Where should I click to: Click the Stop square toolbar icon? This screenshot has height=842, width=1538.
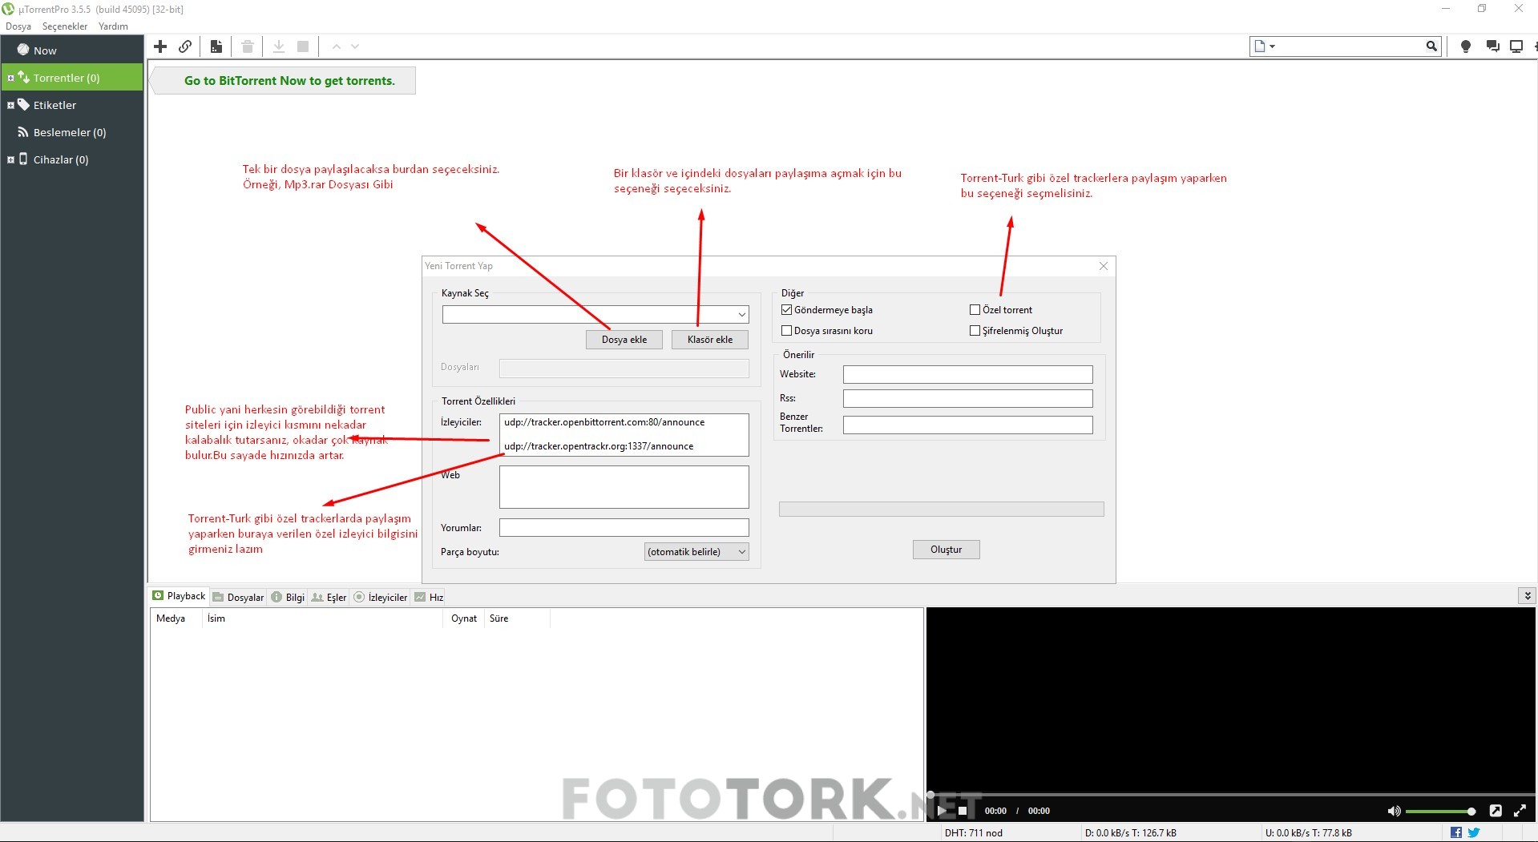[x=303, y=46]
